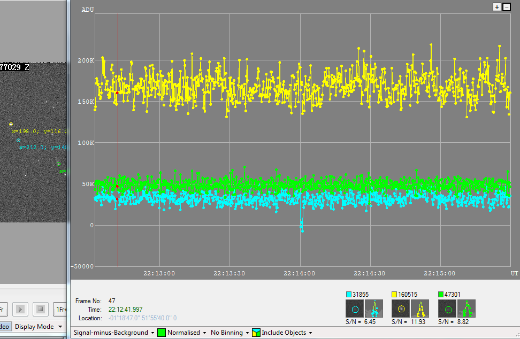Click the zoom in plus button
The height and width of the screenshot is (339, 520).
pos(496,7)
